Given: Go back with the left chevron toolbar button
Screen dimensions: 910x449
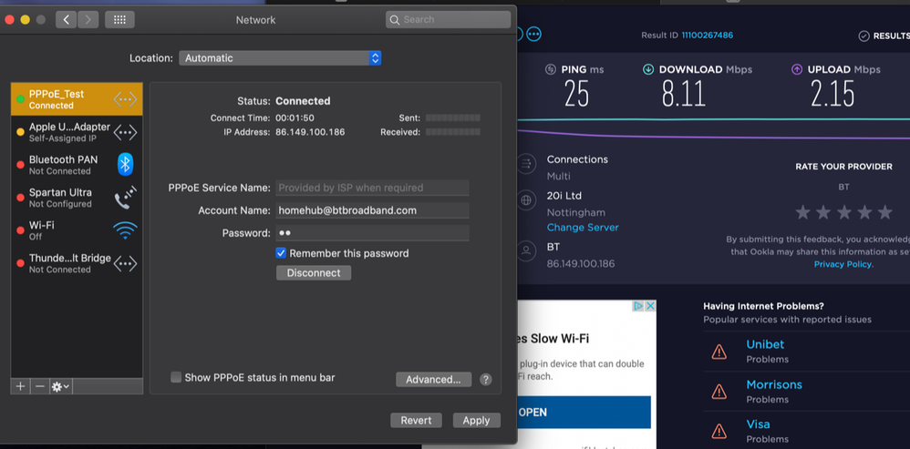Looking at the screenshot, I should (x=67, y=20).
